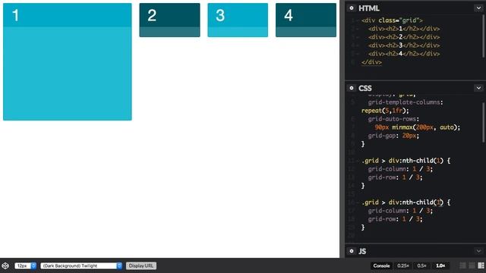Click HTML line containing h2 4

click(x=404, y=54)
